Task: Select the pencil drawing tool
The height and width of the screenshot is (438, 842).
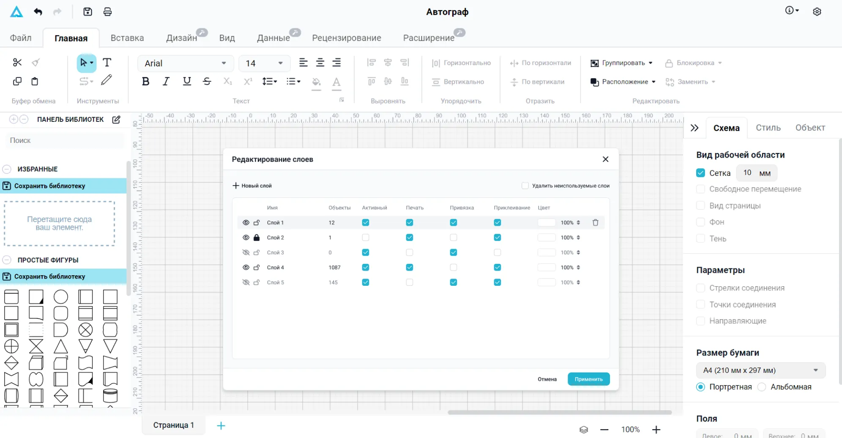Action: tap(107, 80)
